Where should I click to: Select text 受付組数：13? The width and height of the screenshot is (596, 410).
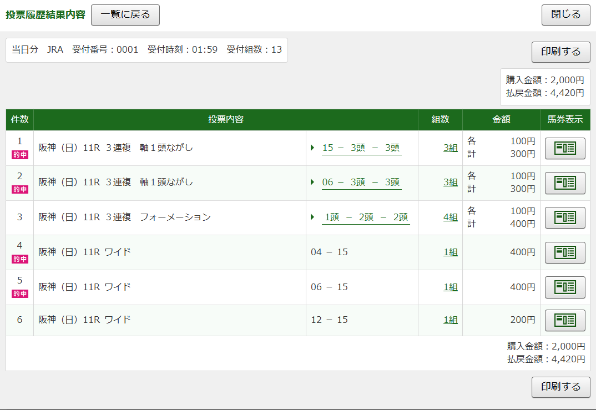tap(254, 50)
